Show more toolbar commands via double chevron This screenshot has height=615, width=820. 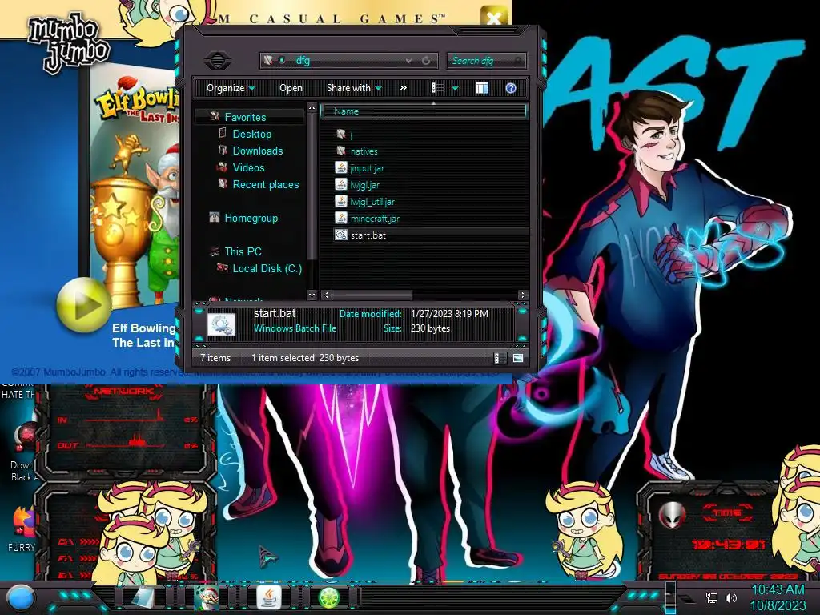click(x=404, y=88)
